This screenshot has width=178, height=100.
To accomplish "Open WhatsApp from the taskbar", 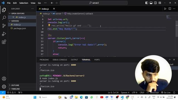I will [92, 97].
